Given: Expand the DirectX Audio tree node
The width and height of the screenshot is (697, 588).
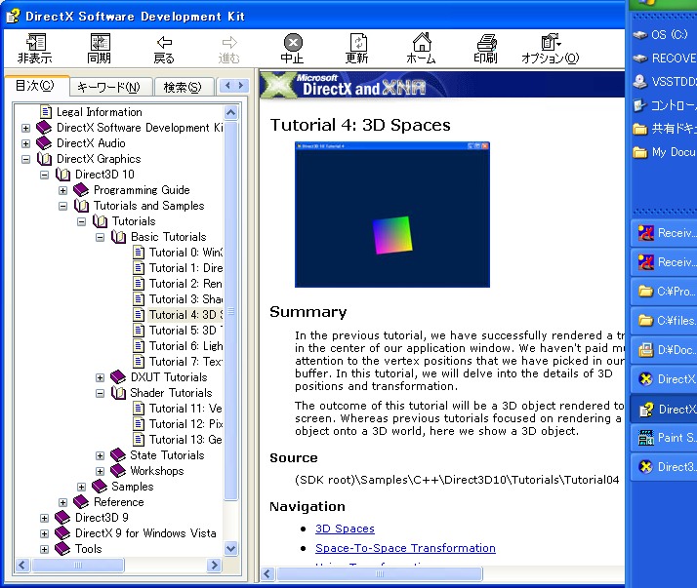Looking at the screenshot, I should pyautogui.click(x=26, y=143).
